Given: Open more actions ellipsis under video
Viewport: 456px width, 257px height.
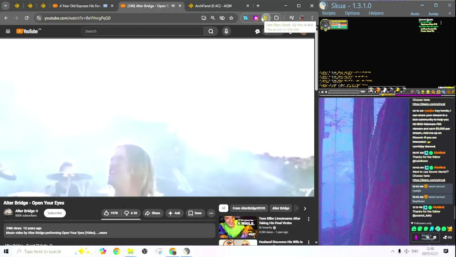Looking at the screenshot, I should coord(211,213).
